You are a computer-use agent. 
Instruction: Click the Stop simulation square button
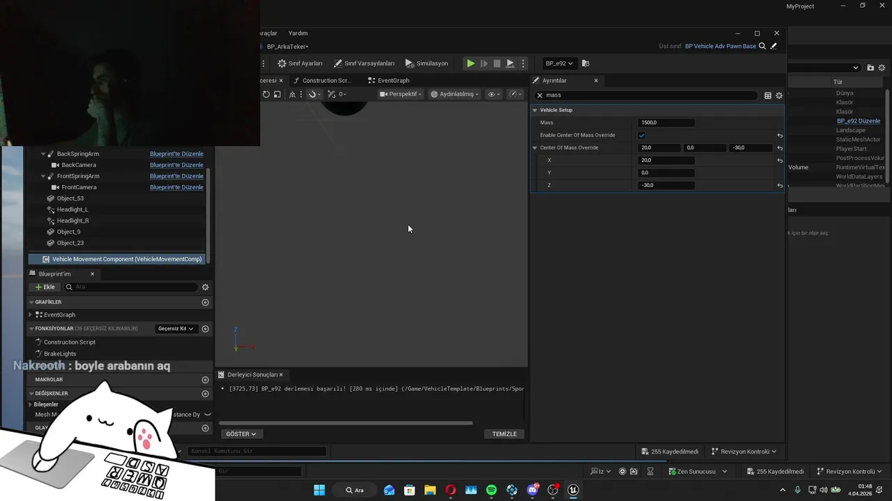[x=497, y=63]
